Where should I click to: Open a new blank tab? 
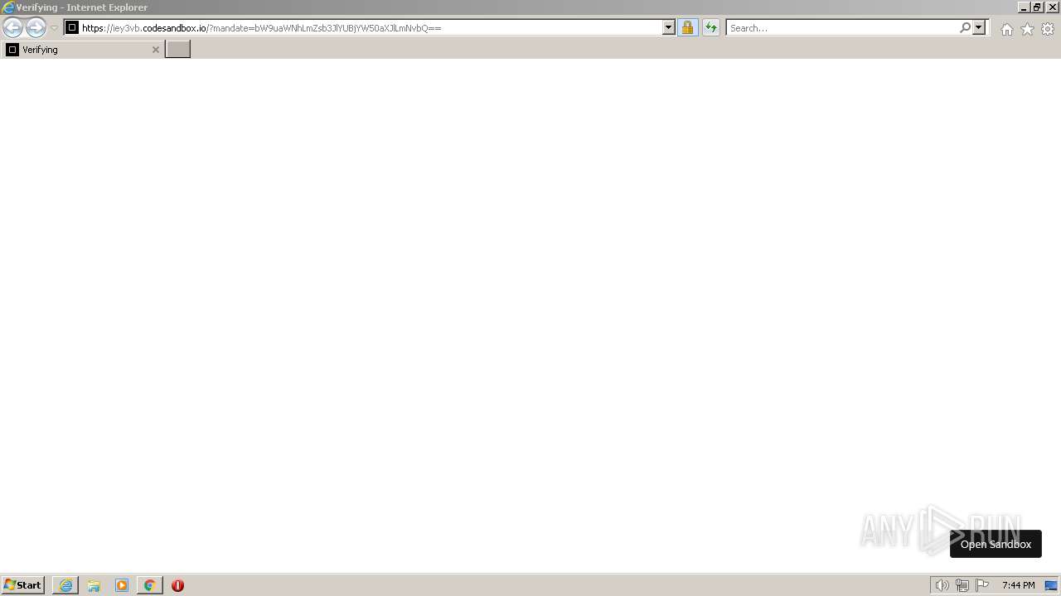177,50
